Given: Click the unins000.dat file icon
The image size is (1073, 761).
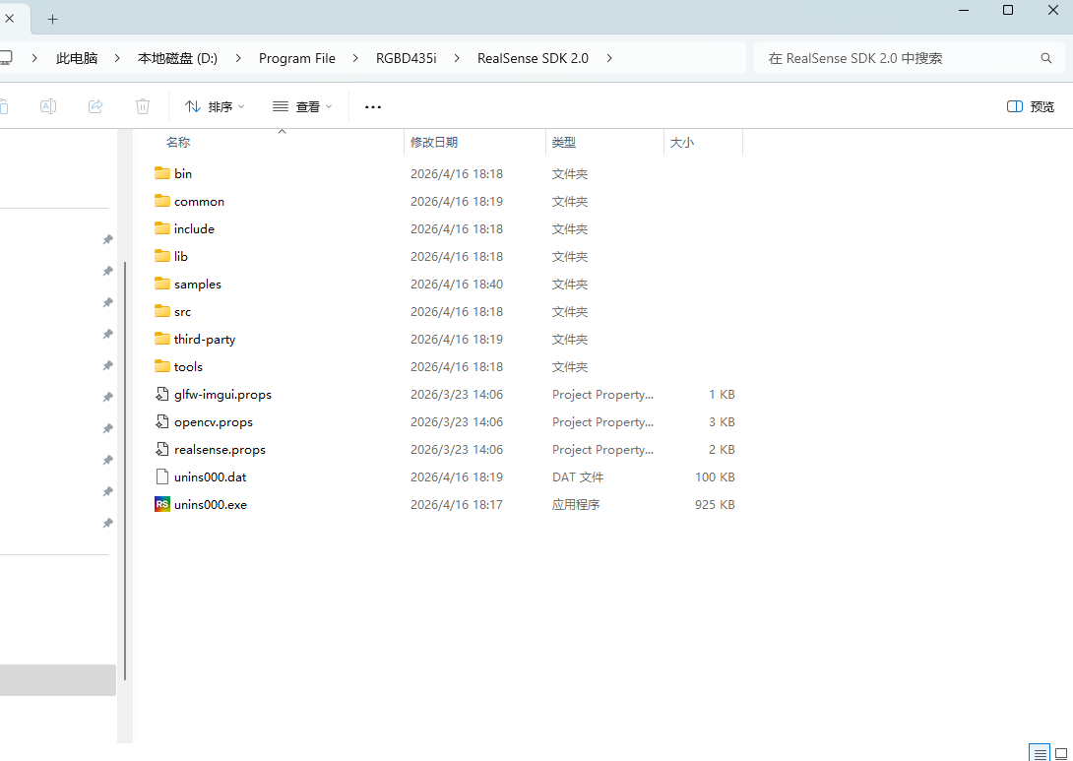Looking at the screenshot, I should coord(162,476).
